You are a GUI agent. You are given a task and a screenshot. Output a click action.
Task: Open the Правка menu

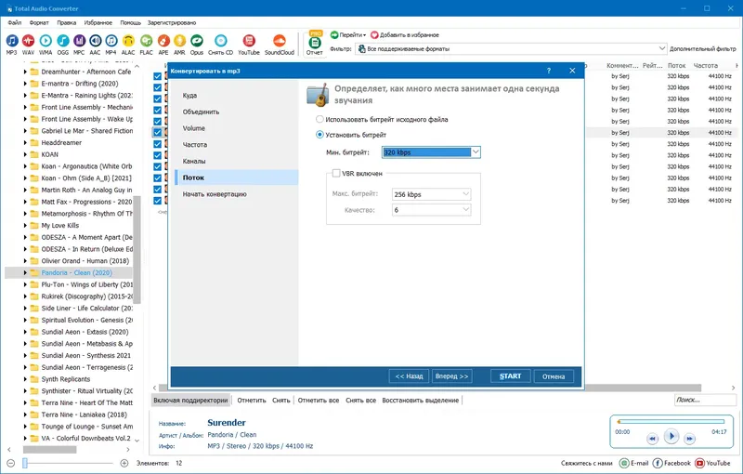coord(66,22)
